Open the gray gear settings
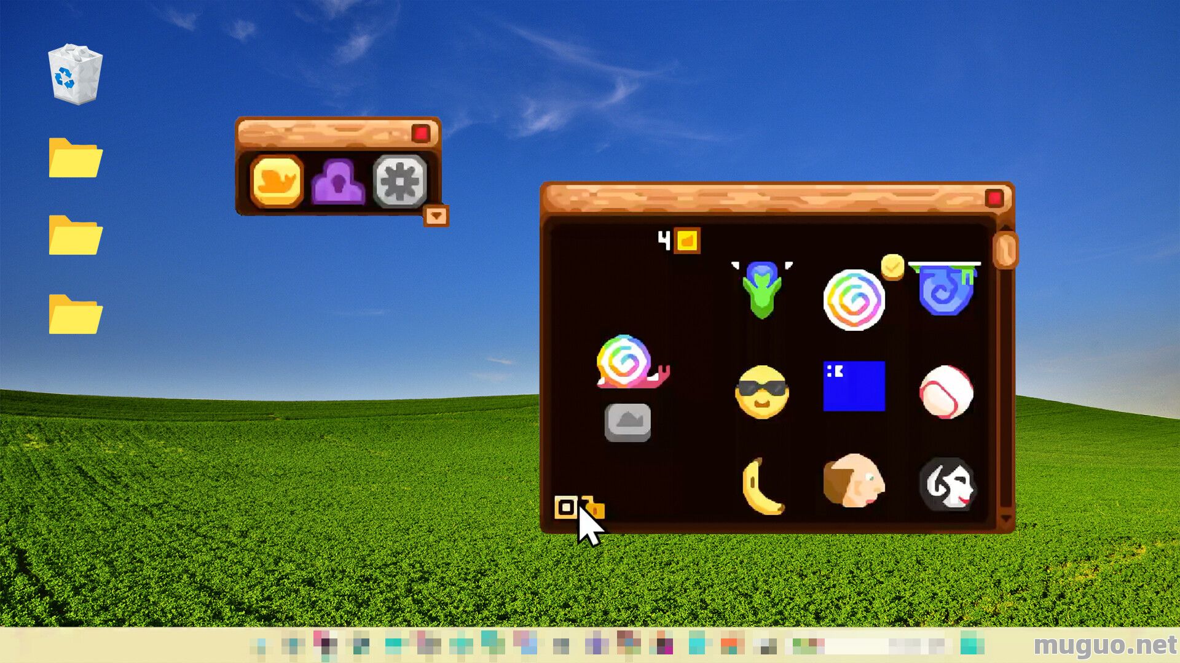Screen dimensions: 1180x663 pyautogui.click(x=400, y=181)
